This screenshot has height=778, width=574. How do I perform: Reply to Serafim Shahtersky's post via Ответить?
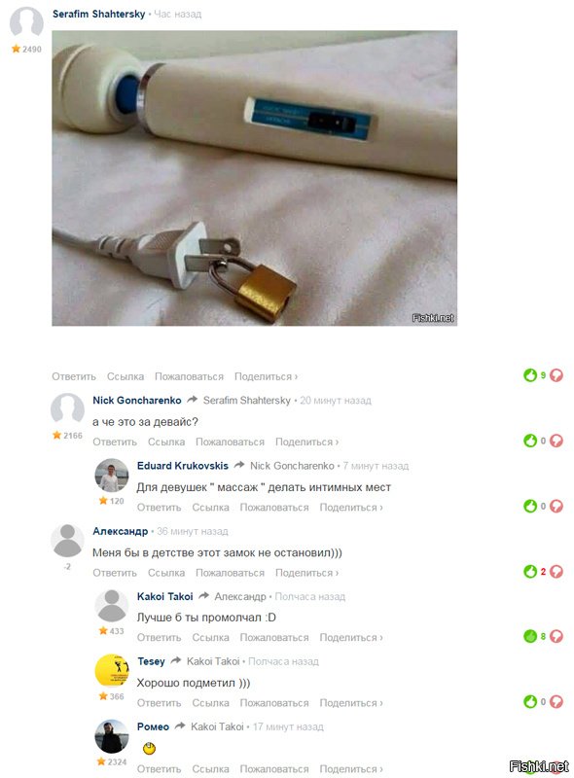[x=74, y=376]
